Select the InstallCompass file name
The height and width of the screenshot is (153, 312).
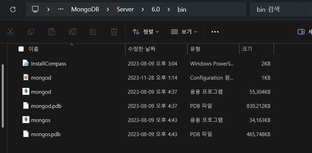pos(49,64)
